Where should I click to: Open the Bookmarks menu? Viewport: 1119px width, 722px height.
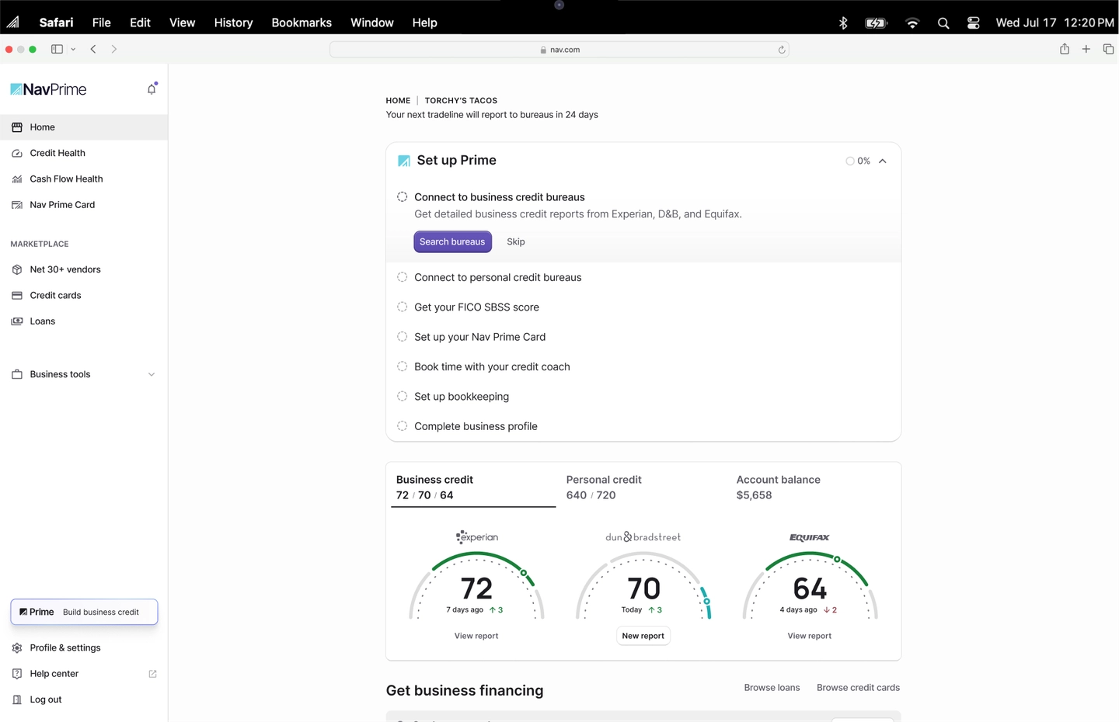[301, 23]
